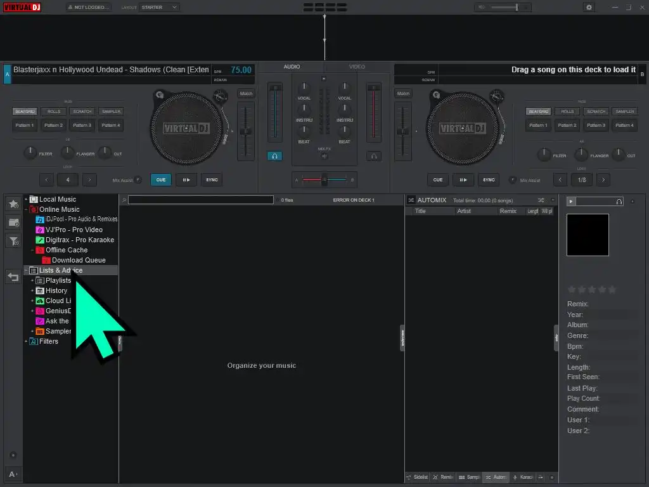The image size is (649, 487).
Task: Select the Digitrax Pro Karaoke folder icon
Action: 40,240
